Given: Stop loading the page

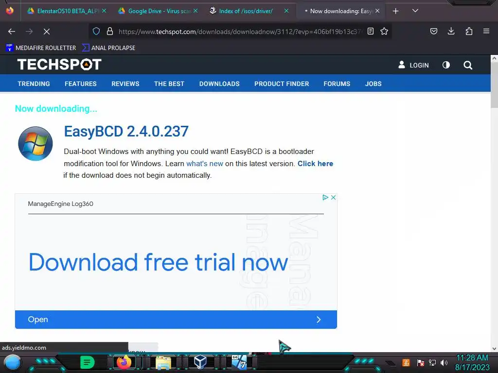Looking at the screenshot, I should pos(46,32).
